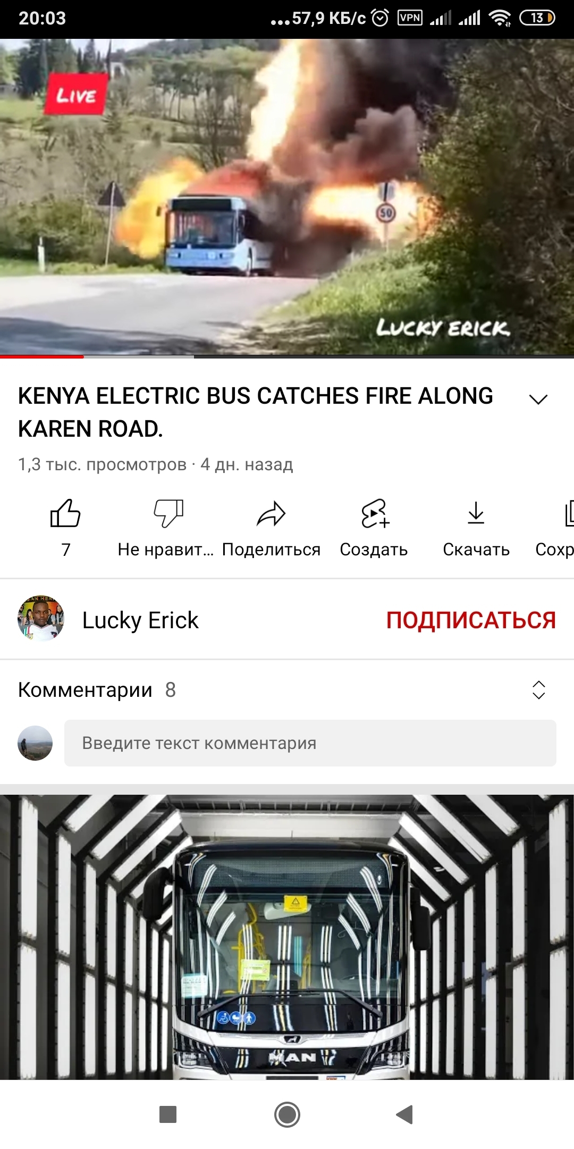
Task: Tap the thumbs-up like icon
Action: (x=65, y=513)
